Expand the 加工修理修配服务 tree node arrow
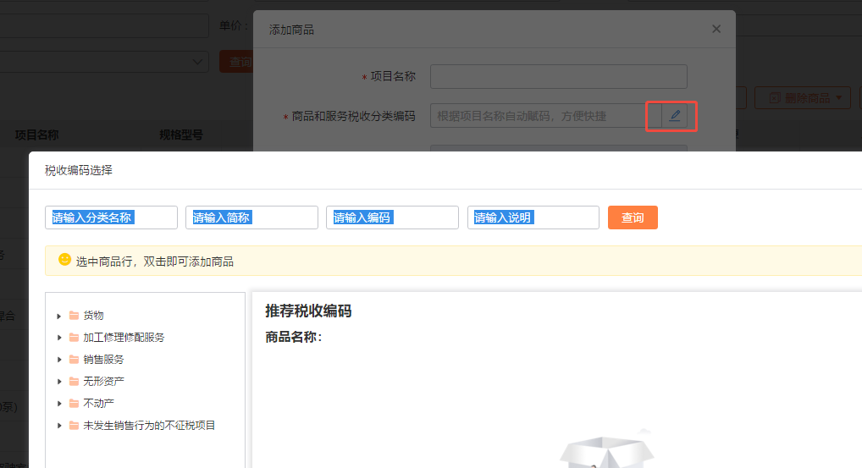 [58, 338]
